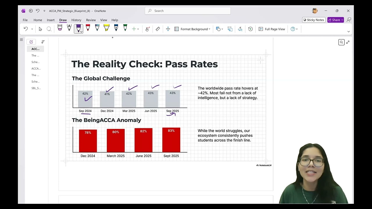Open the File menu

click(x=25, y=20)
